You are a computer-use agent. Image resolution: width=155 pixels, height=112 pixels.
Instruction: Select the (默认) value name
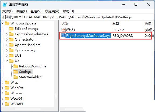coord(71,30)
